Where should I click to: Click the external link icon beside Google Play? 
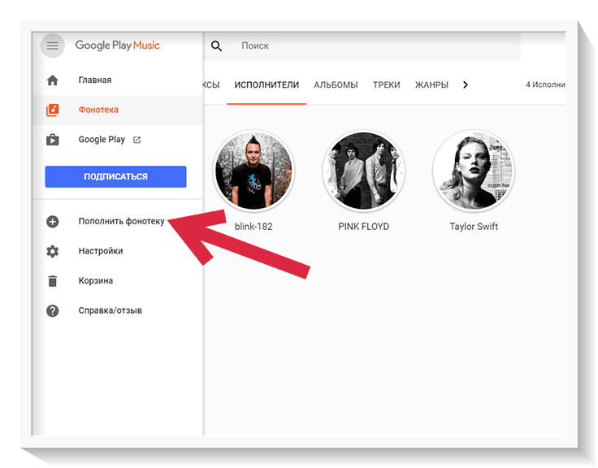pyautogui.click(x=136, y=140)
